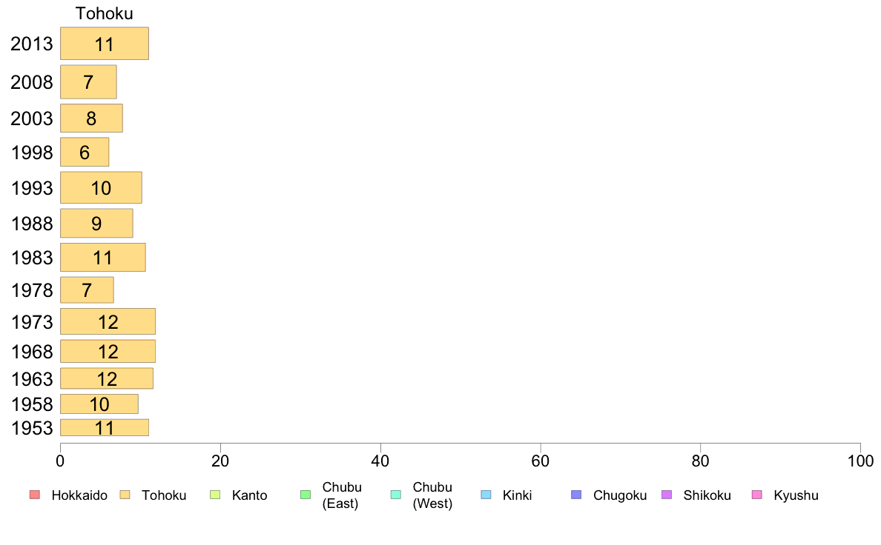This screenshot has height=545, width=881.
Task: Click the Tohoku orange legend swatch
Action: pos(125,495)
